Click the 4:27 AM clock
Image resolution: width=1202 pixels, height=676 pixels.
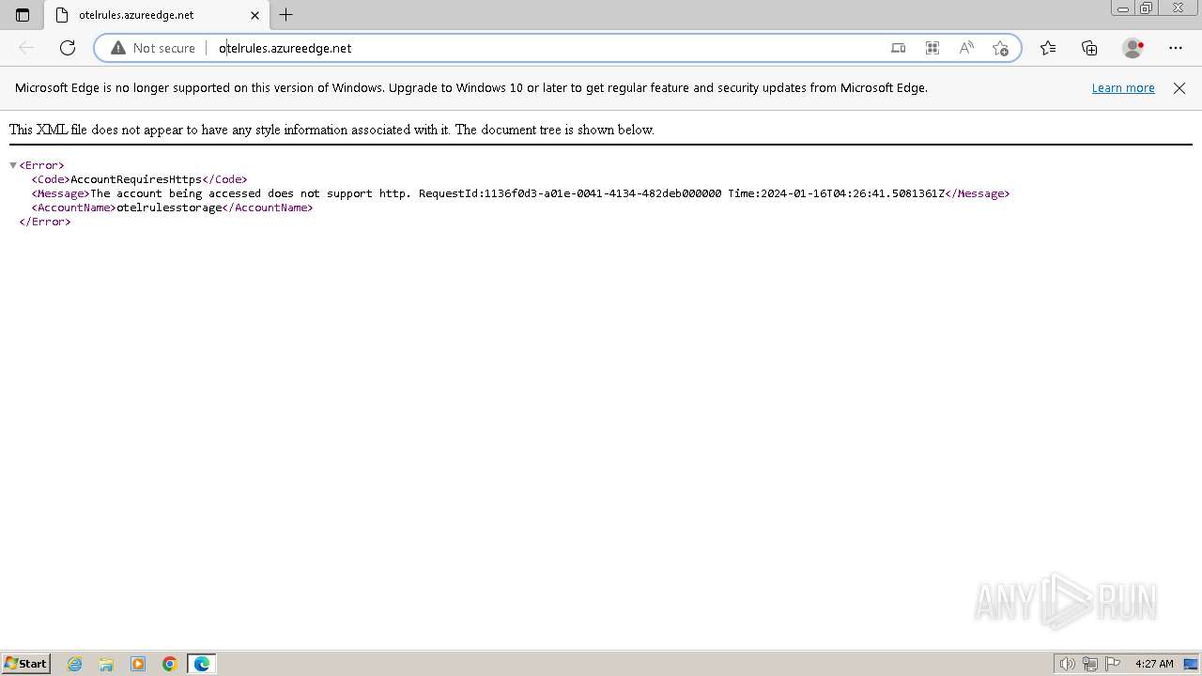coord(1154,664)
